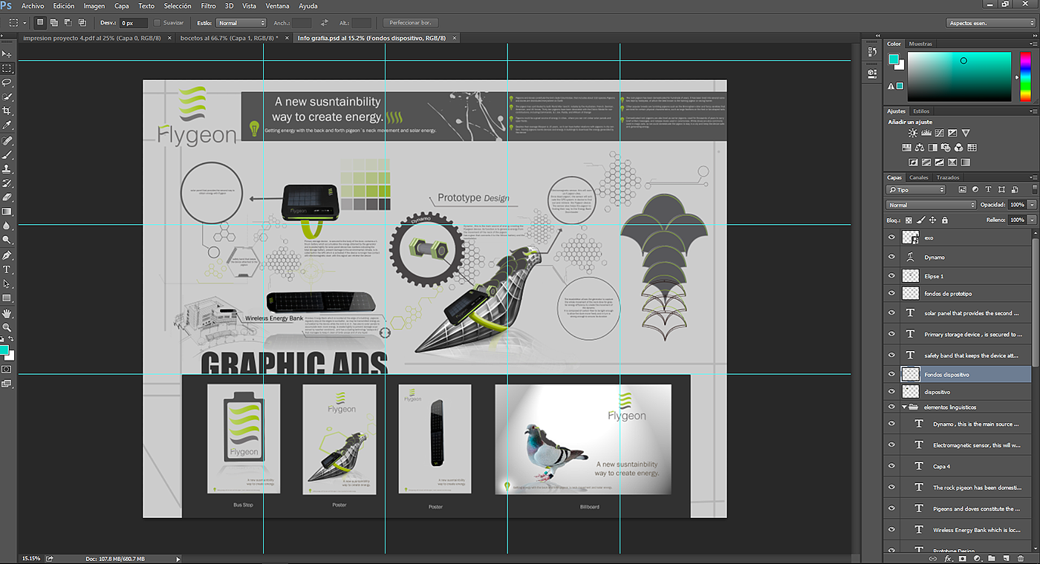Screen dimensions: 1040x564
Task: Activate the Hand tool
Action: [x=7, y=313]
